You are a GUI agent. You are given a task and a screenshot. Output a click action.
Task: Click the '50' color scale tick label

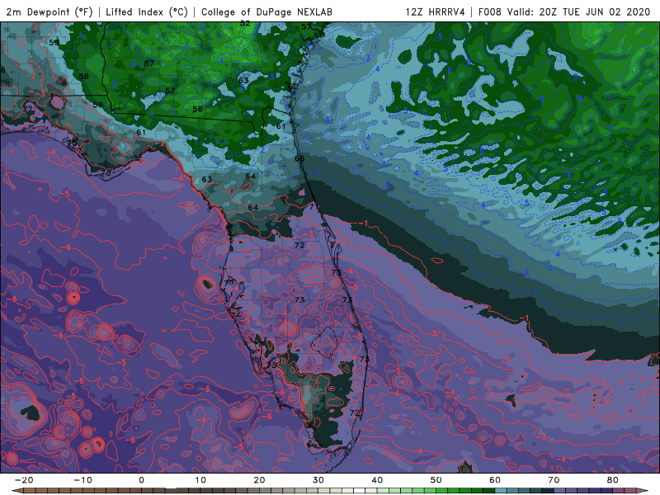pos(436,480)
